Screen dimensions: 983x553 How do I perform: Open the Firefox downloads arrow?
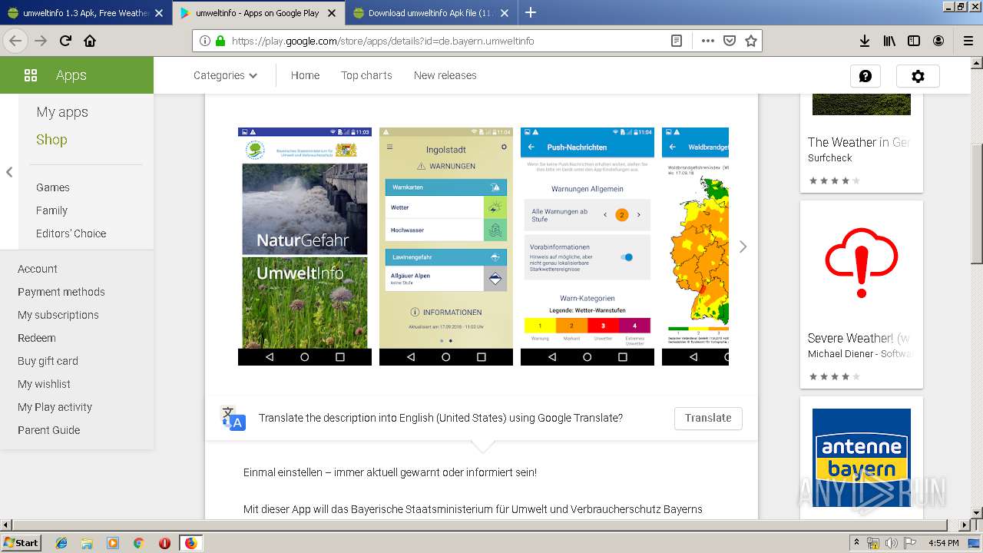click(864, 41)
